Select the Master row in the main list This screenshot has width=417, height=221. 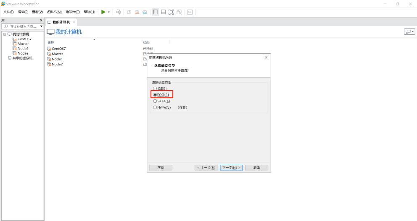pos(57,54)
